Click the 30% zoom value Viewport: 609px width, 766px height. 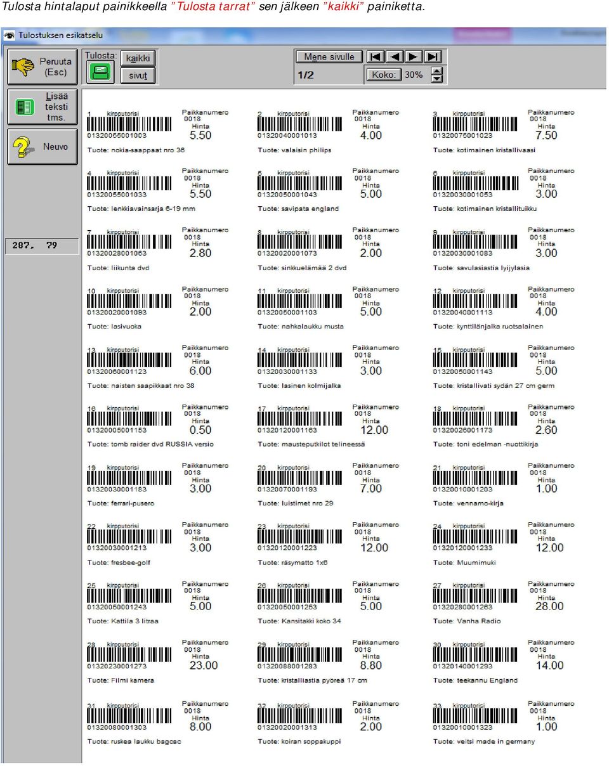pyautogui.click(x=414, y=75)
